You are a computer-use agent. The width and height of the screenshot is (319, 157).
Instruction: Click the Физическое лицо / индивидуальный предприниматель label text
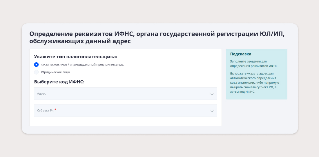pyautogui.click(x=82, y=65)
